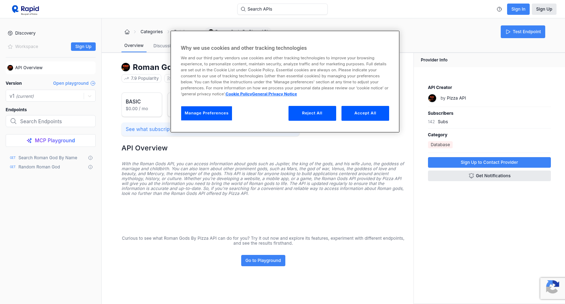The width and height of the screenshot is (565, 304).
Task: Reject All cookies
Action: (312, 113)
